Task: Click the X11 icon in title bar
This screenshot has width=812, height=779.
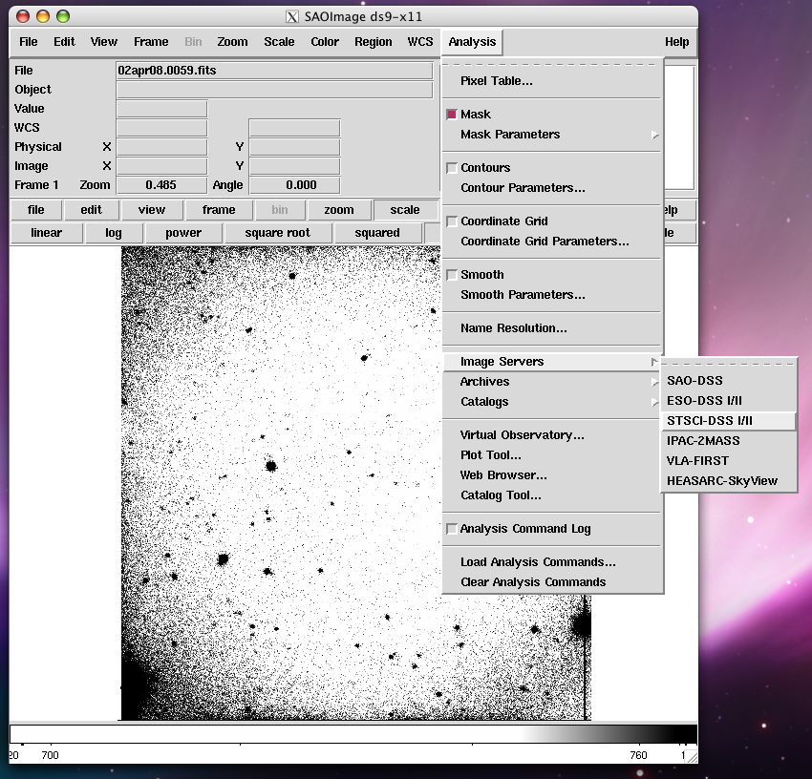Action: pyautogui.click(x=292, y=17)
